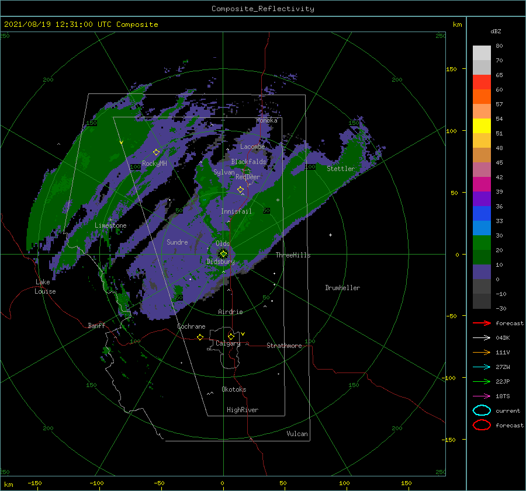Click the yellow station marker near RockyMH
Image resolution: width=526 pixels, height=491 pixels.
[x=156, y=152]
